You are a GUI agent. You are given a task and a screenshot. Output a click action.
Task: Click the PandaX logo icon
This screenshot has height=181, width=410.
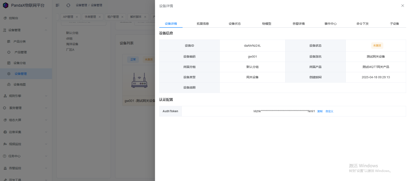click(5, 5)
